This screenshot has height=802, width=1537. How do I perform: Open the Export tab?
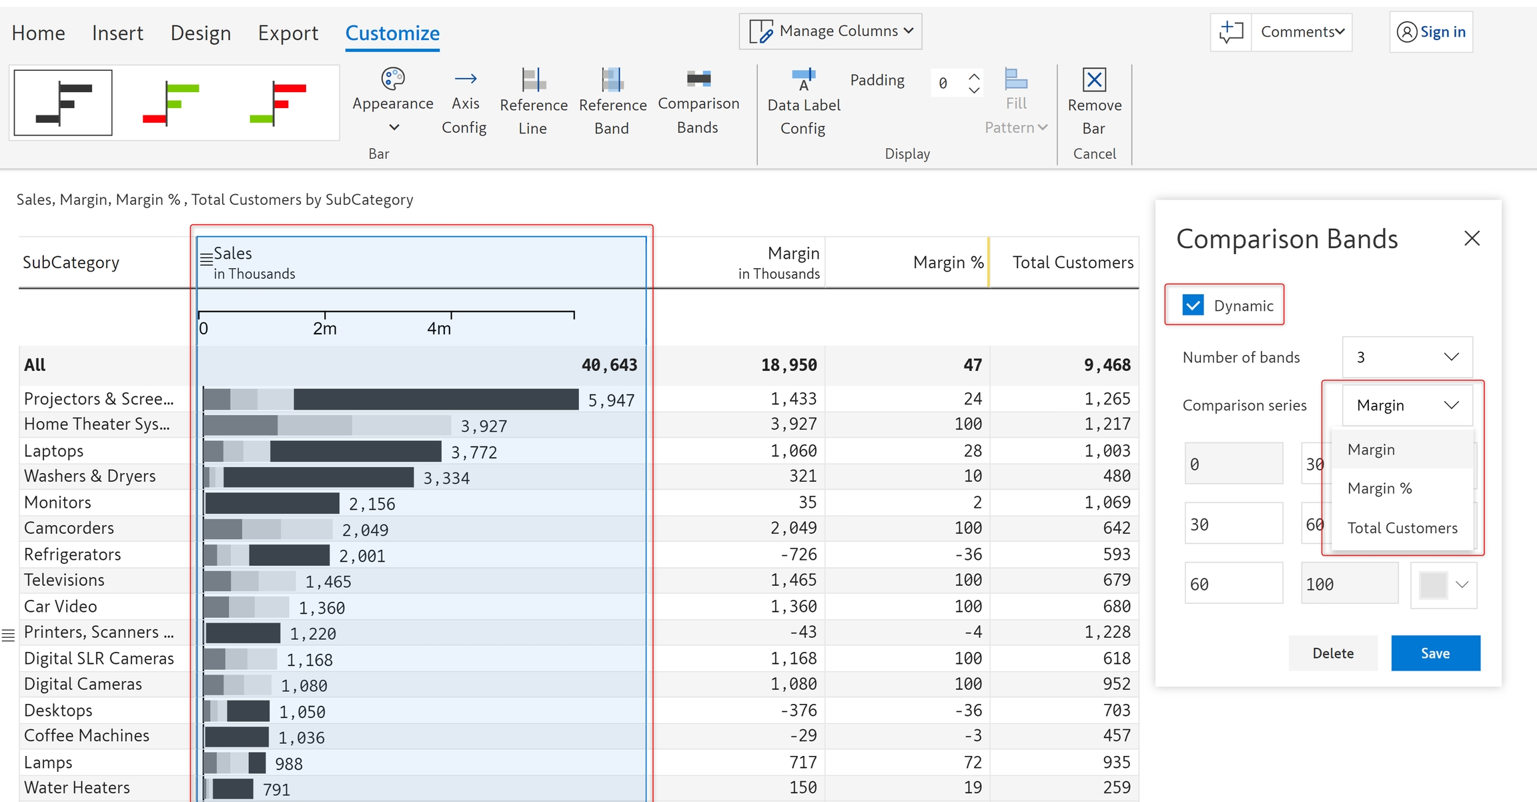coord(288,33)
